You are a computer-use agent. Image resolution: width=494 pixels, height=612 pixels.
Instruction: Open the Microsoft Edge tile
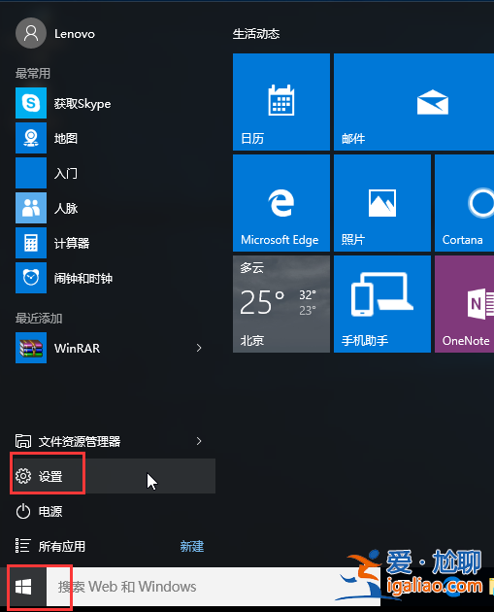pyautogui.click(x=281, y=203)
